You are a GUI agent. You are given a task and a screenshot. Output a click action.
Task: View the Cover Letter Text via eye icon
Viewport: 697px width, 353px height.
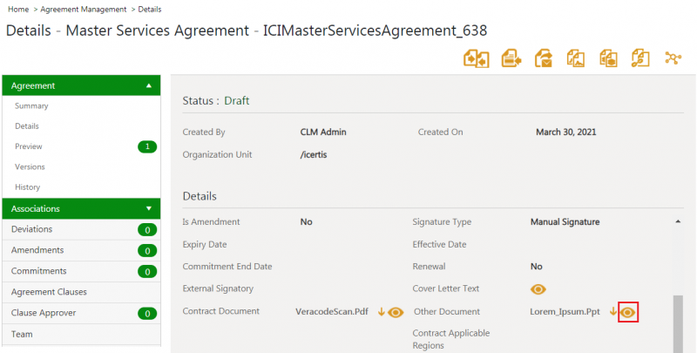(538, 289)
